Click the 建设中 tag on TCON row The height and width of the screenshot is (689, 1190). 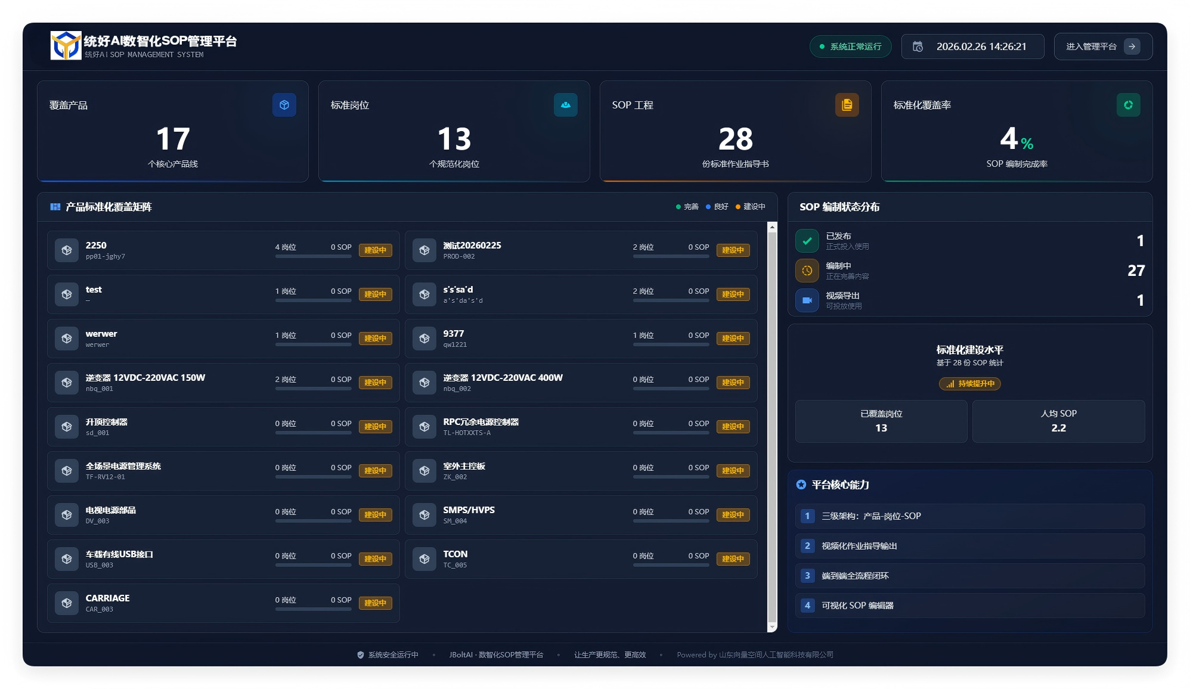pos(733,559)
